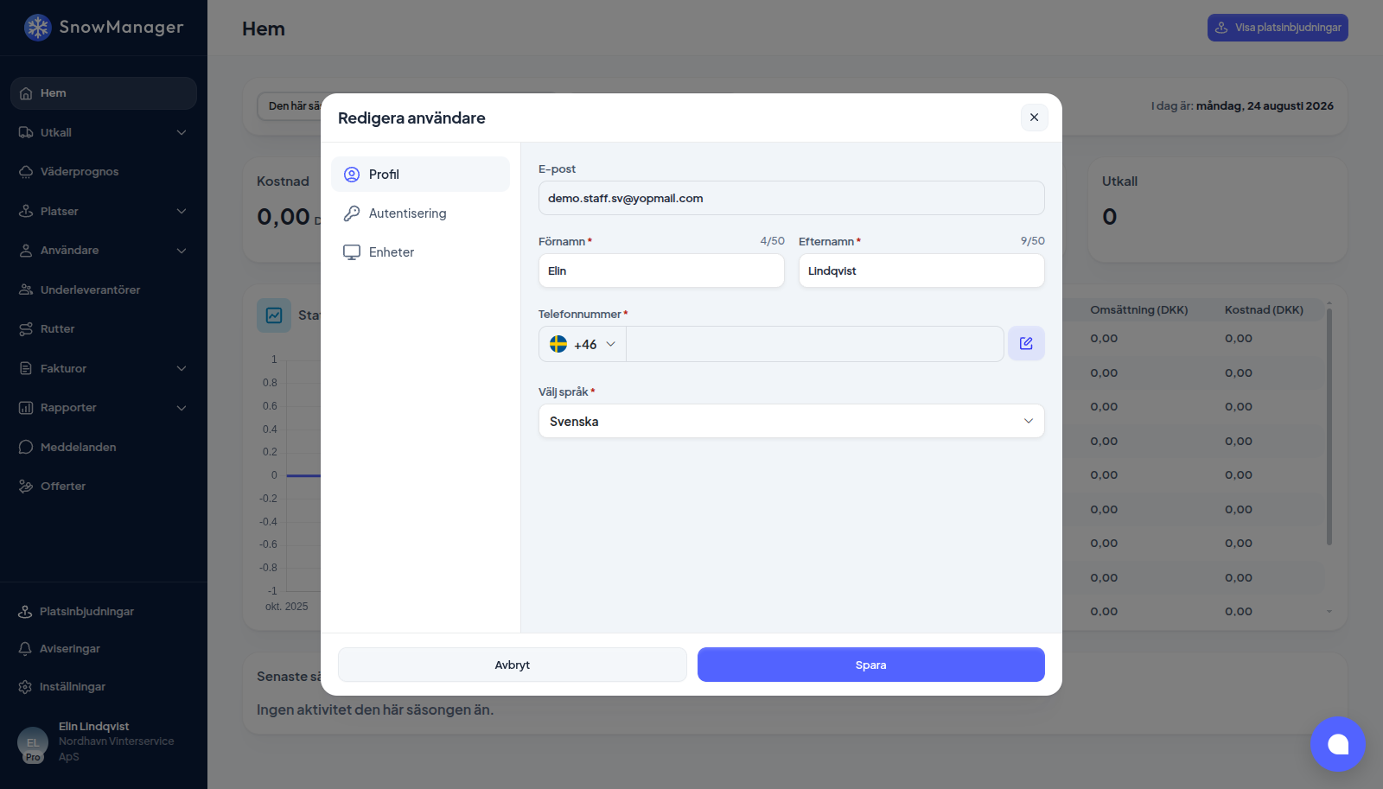Switch to the Autentisering tab
Screen dimensions: 1383x789
[420, 213]
